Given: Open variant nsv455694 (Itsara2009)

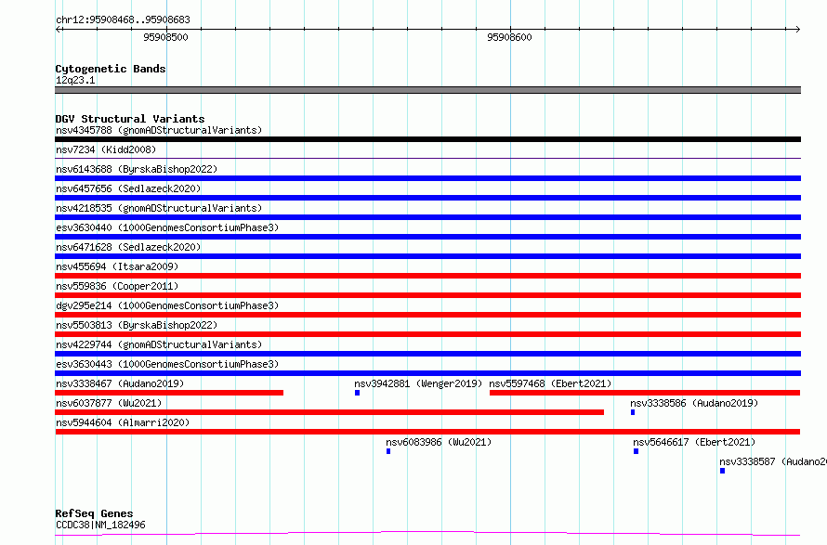Looking at the screenshot, I should [x=117, y=266].
